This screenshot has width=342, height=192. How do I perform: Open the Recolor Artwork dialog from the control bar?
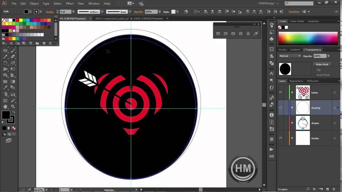coord(186,12)
